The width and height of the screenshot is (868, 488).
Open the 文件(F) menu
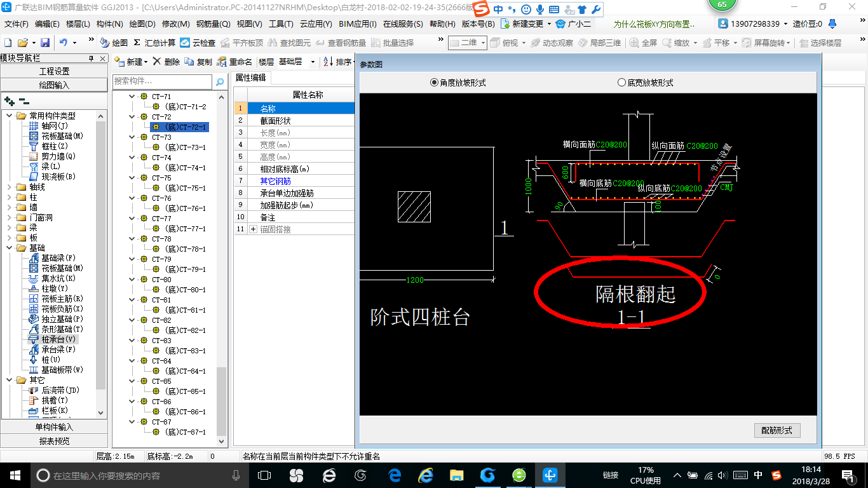point(17,24)
